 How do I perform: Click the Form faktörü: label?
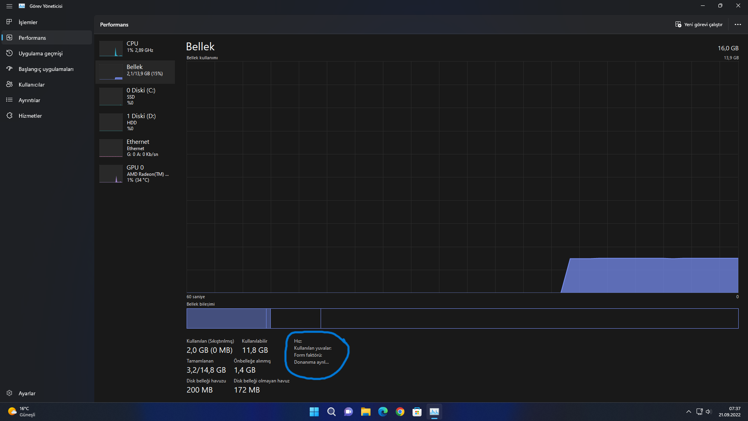[308, 355]
